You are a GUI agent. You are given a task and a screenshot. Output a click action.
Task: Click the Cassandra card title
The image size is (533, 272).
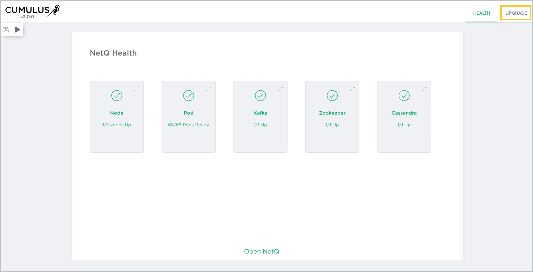pyautogui.click(x=404, y=113)
